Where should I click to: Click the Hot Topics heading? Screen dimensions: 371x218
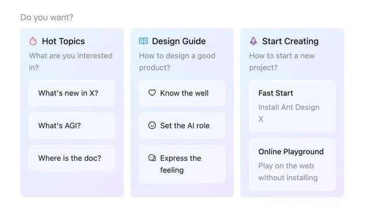coord(63,41)
